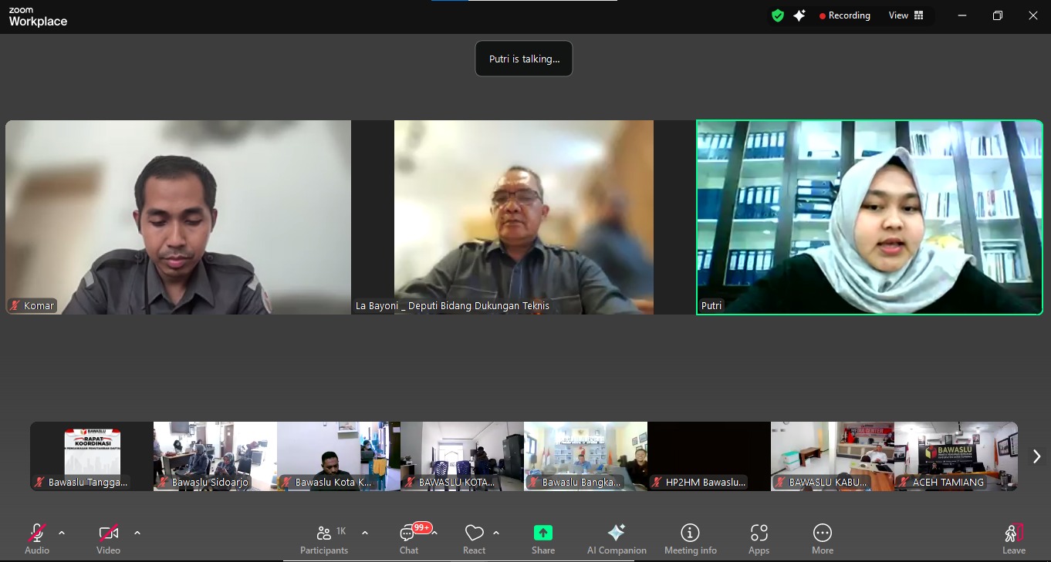
Task: Open Meeting info
Action: click(691, 539)
